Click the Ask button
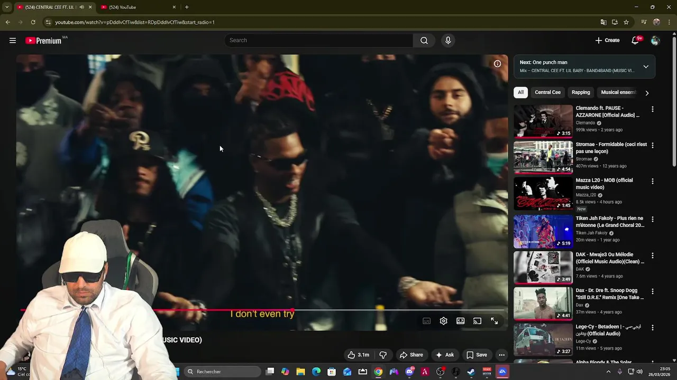This screenshot has height=380, width=677. (x=444, y=355)
